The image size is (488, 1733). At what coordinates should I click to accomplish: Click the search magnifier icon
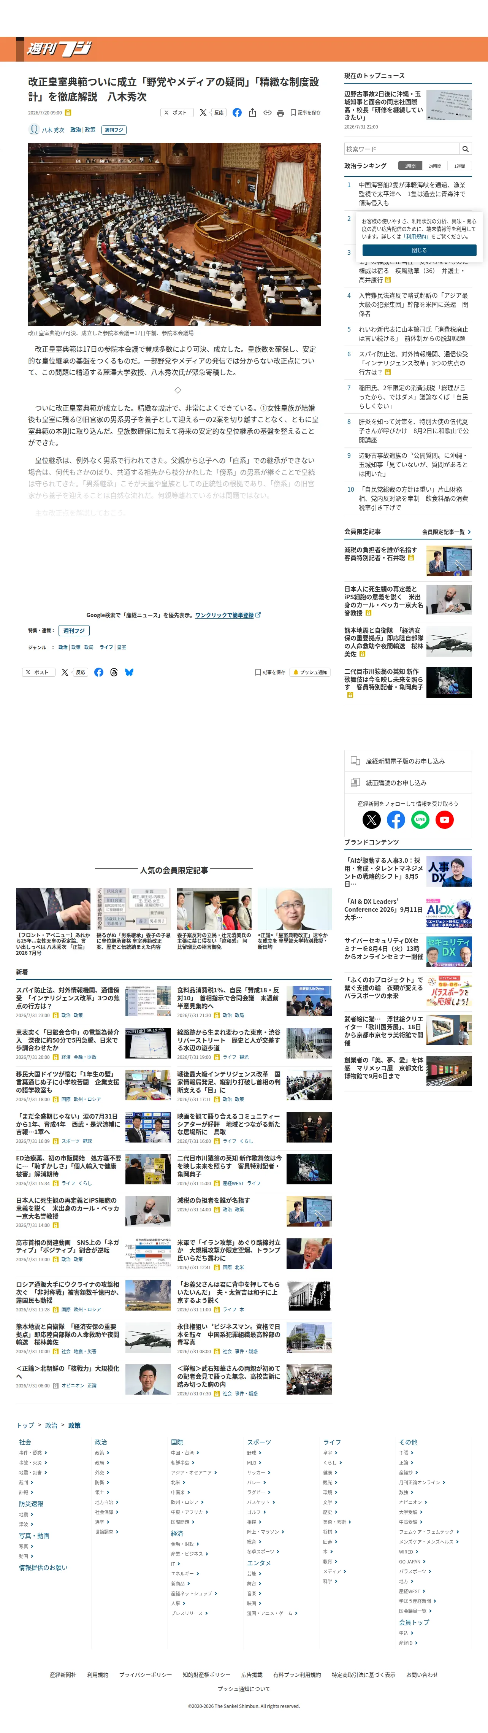(465, 149)
